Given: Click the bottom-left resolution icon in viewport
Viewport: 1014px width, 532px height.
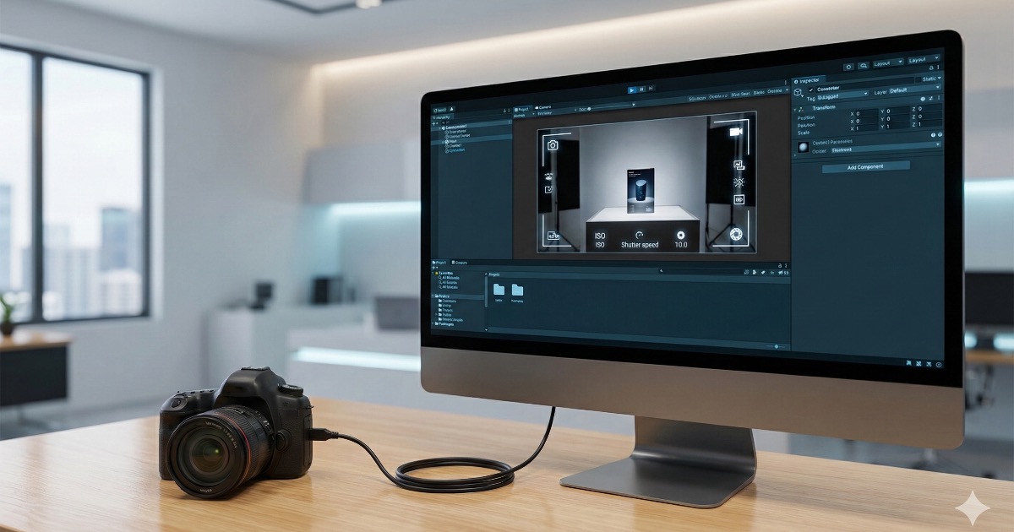Looking at the screenshot, I should pyautogui.click(x=553, y=236).
